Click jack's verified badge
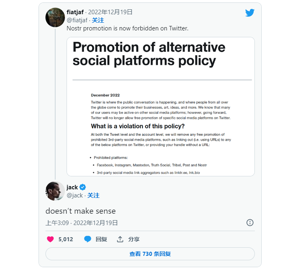Screen dimensions: 306x268 click(x=83, y=187)
